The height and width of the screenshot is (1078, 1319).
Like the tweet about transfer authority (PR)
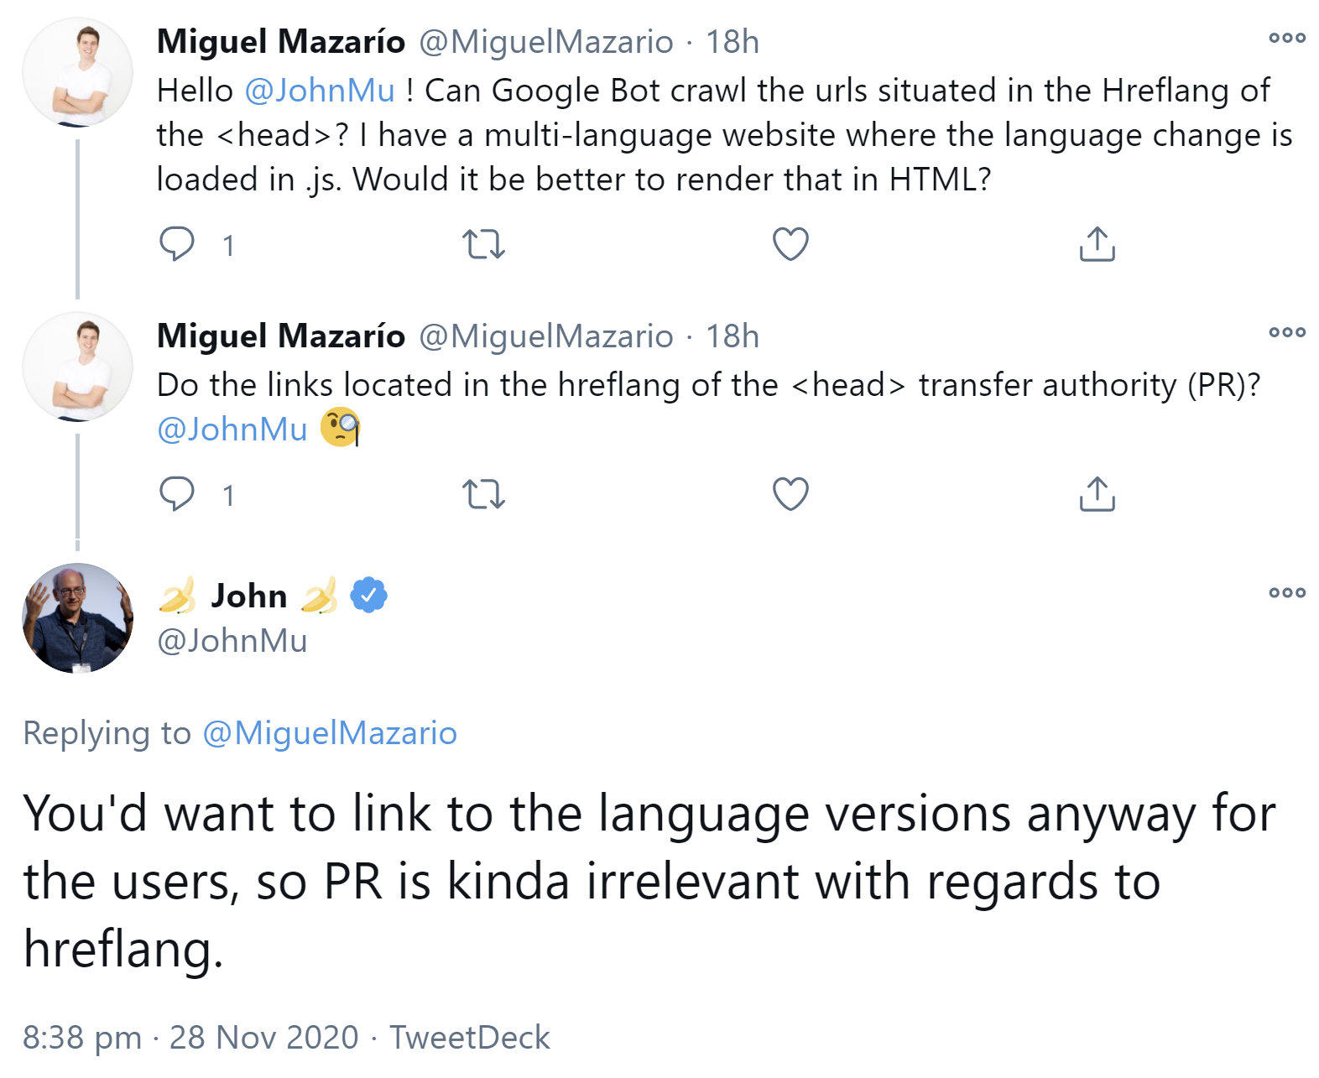click(790, 494)
